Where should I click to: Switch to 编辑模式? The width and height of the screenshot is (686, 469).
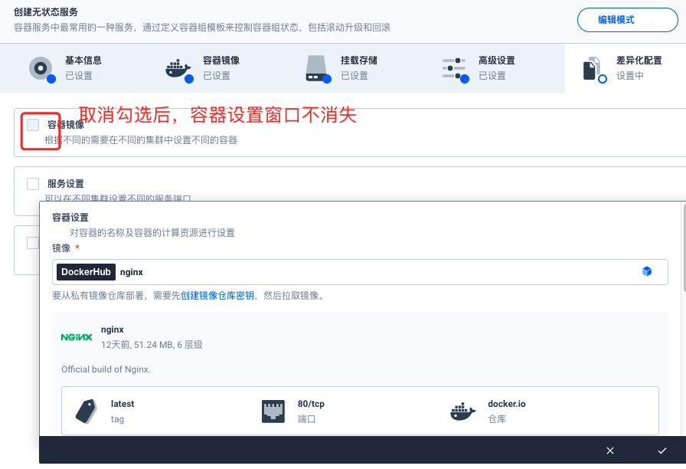[627, 20]
